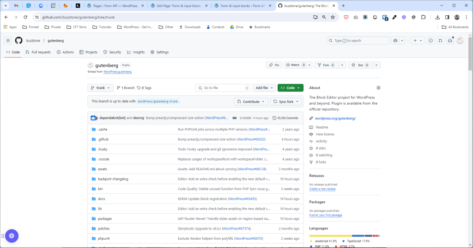Open the GitHub hamburger navigation menu
This screenshot has height=248, width=473.
[x=8, y=41]
